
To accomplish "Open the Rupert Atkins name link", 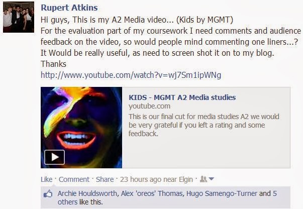I will (69, 8).
